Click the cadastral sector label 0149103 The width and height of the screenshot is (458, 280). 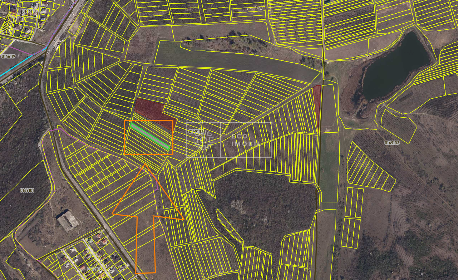(x=392, y=143)
